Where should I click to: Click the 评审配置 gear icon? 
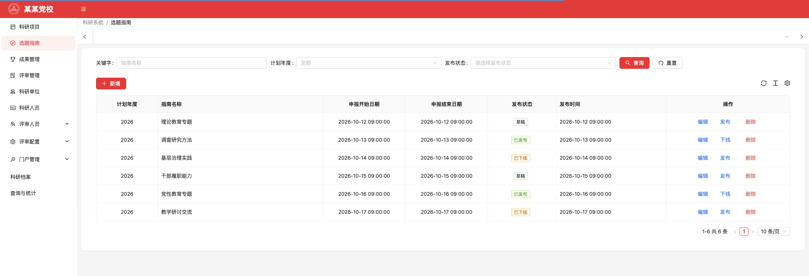[x=13, y=142]
